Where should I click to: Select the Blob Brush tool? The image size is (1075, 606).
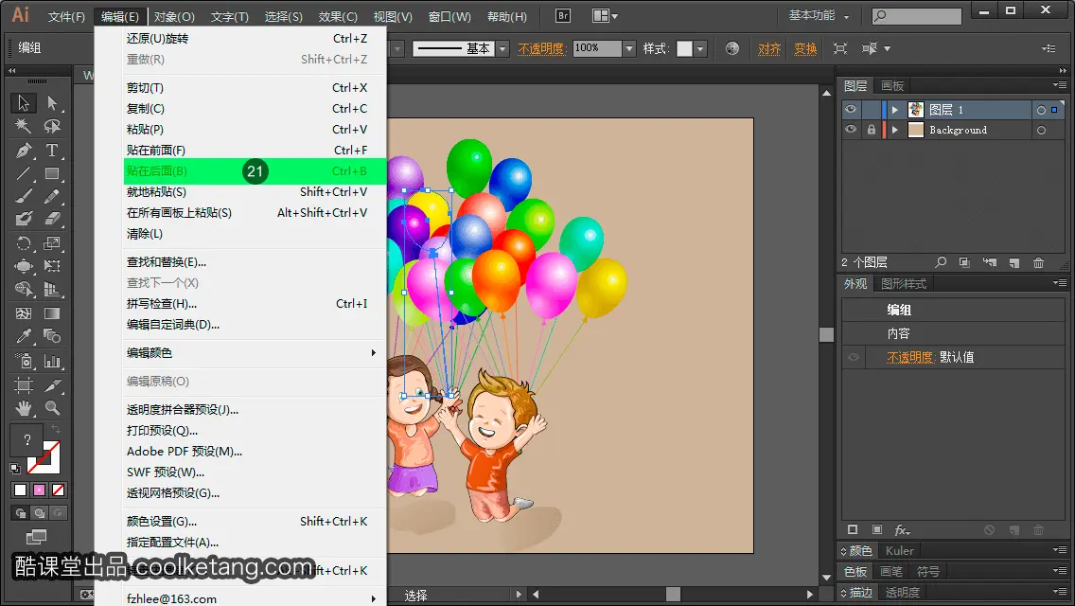pyautogui.click(x=24, y=219)
